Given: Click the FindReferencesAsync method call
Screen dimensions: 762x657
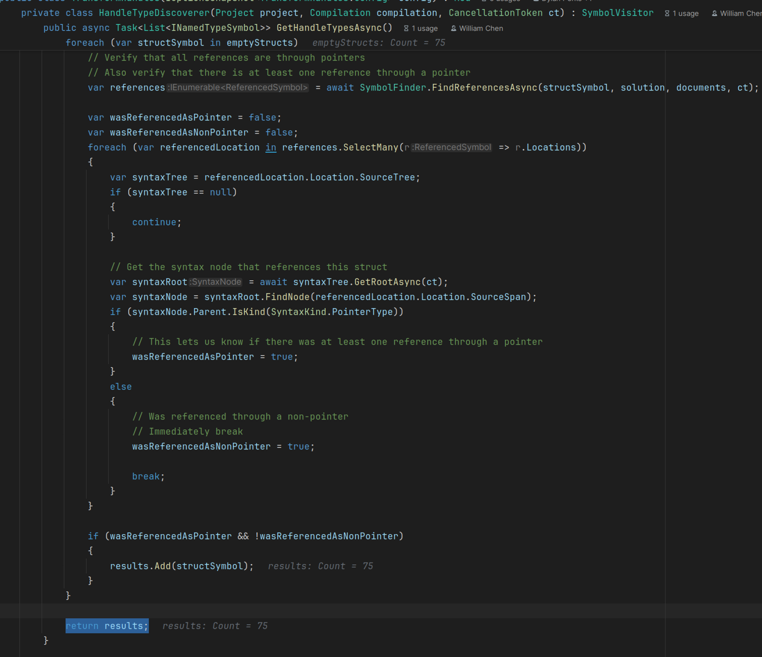Looking at the screenshot, I should [484, 88].
